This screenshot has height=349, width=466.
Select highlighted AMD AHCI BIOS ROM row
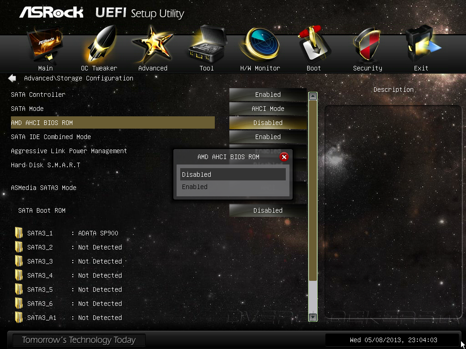tap(113, 123)
